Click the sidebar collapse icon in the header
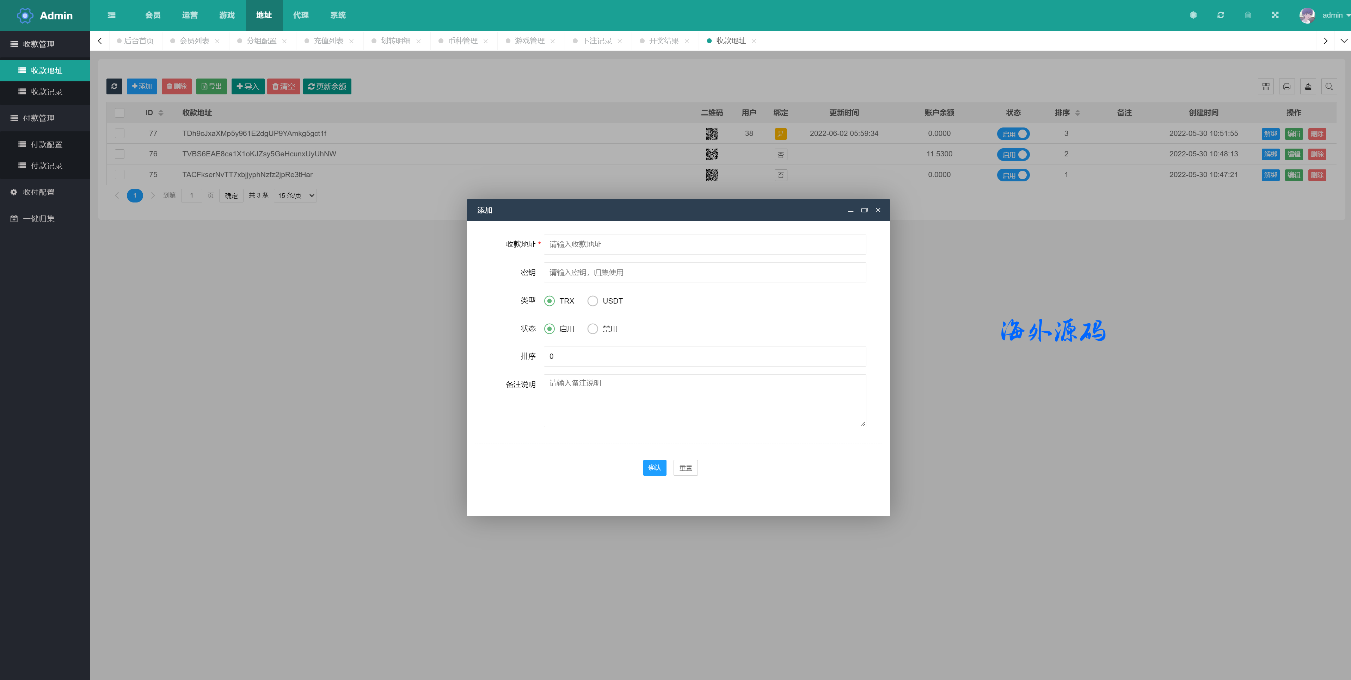Viewport: 1351px width, 680px height. [112, 15]
